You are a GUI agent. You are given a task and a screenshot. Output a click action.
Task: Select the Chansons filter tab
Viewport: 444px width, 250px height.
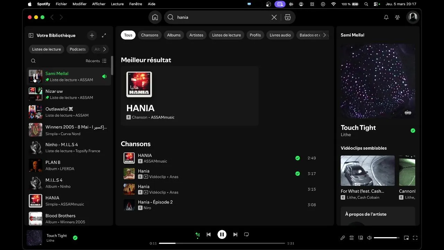coord(150,35)
